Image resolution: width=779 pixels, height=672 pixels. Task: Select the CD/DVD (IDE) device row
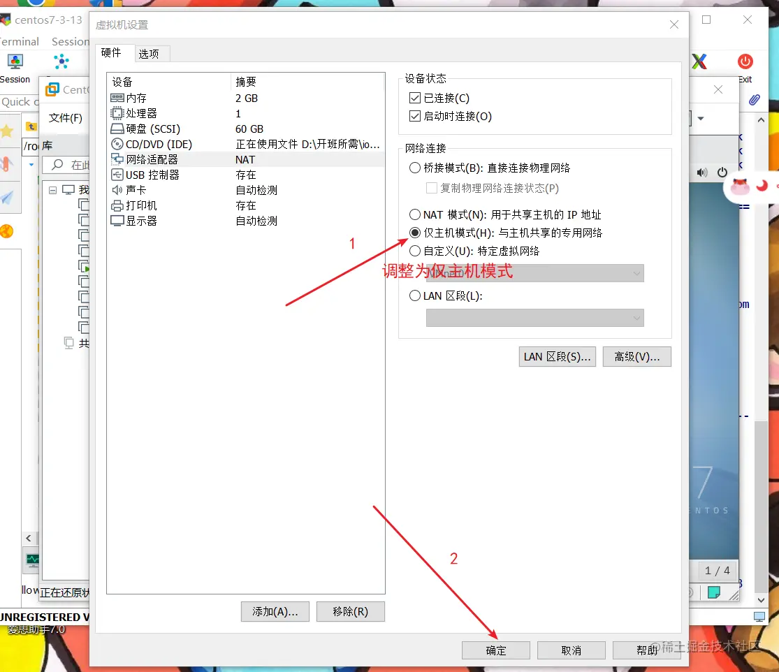pos(245,145)
